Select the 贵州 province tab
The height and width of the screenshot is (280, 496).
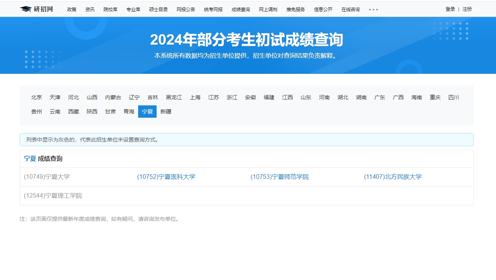(37, 112)
